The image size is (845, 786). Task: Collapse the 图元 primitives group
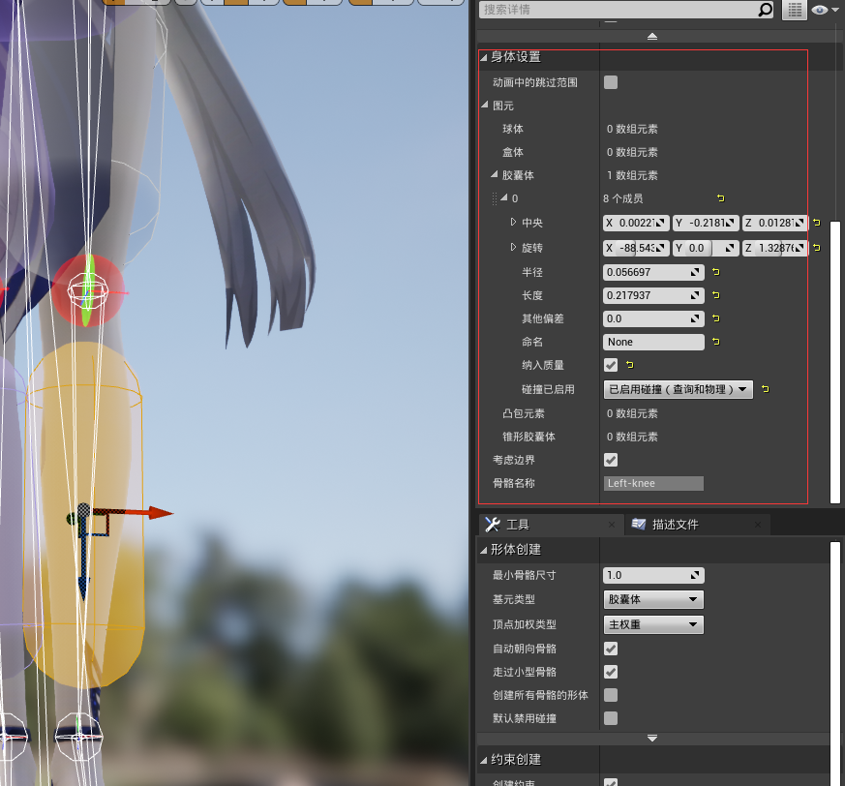pyautogui.click(x=485, y=105)
